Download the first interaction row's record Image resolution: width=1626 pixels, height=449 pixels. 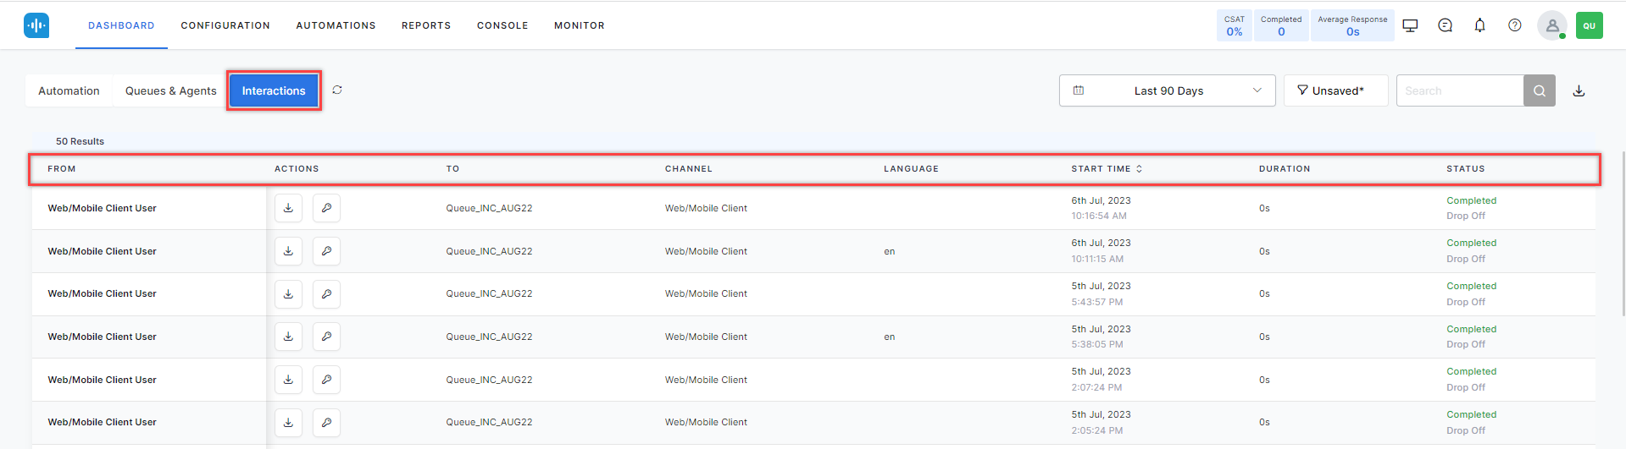(288, 208)
